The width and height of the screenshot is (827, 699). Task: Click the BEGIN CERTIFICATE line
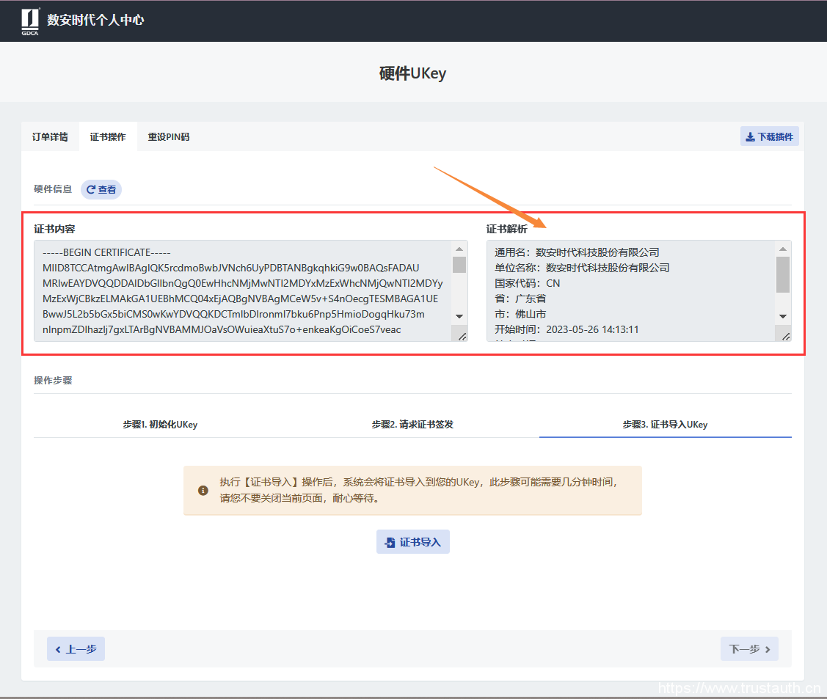(x=106, y=252)
